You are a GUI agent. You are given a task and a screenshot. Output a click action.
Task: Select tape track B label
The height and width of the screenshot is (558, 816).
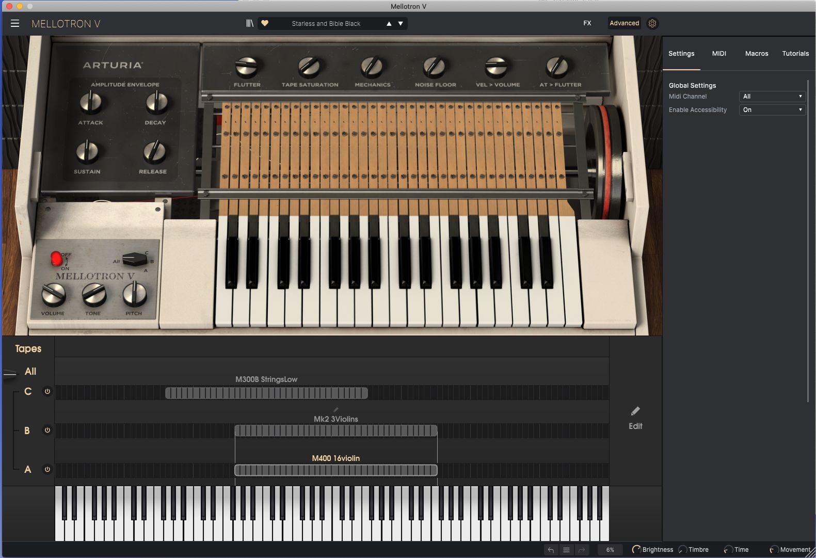pos(27,431)
